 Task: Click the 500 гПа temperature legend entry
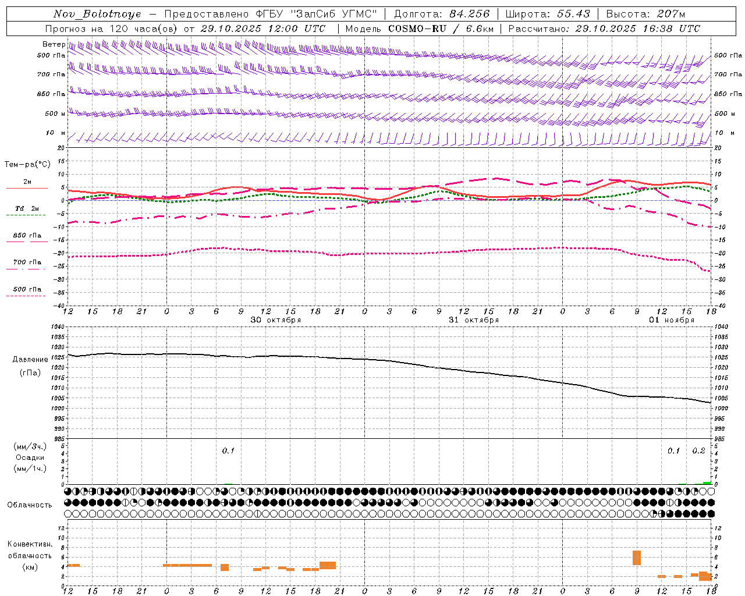point(27,291)
